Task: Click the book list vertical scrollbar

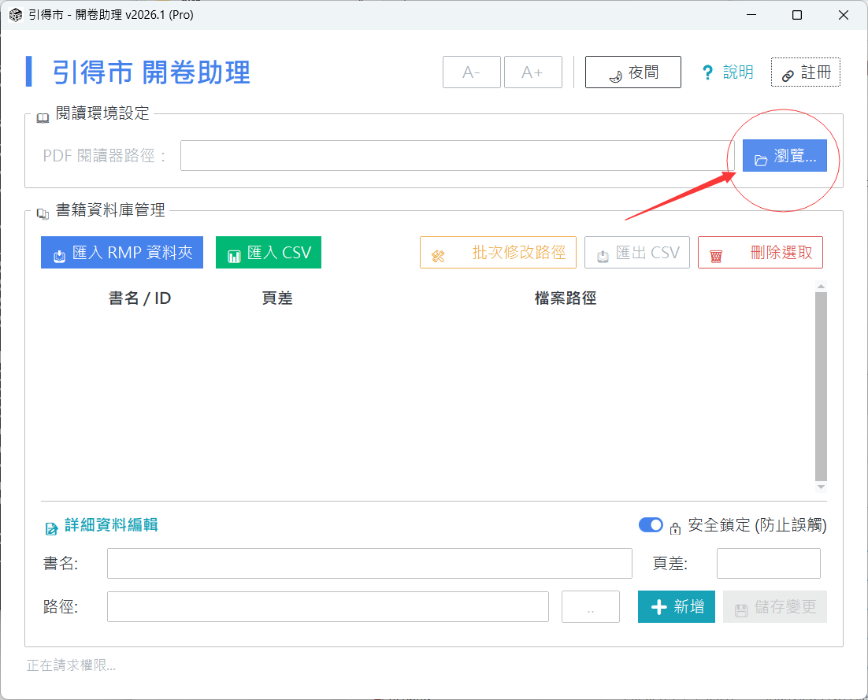Action: [x=821, y=386]
